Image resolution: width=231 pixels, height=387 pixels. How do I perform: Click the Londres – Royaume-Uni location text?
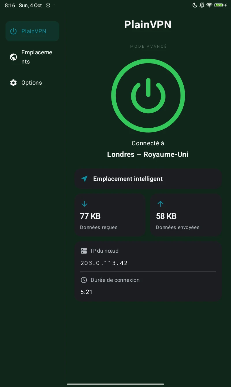[x=148, y=154]
